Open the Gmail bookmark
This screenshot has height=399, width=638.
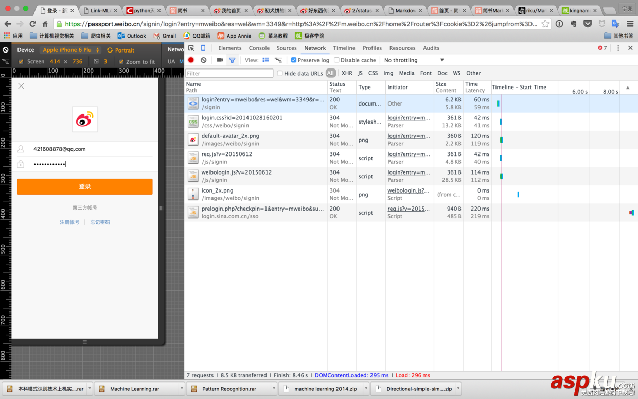tap(165, 36)
